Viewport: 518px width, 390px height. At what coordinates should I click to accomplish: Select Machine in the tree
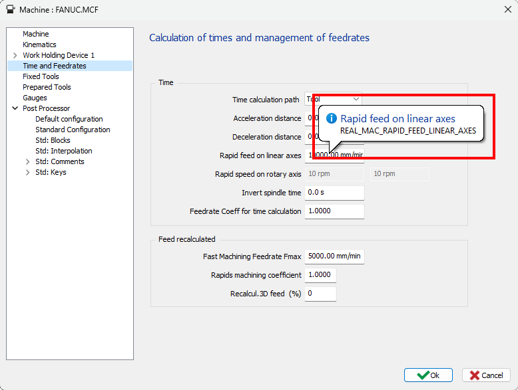click(x=35, y=34)
